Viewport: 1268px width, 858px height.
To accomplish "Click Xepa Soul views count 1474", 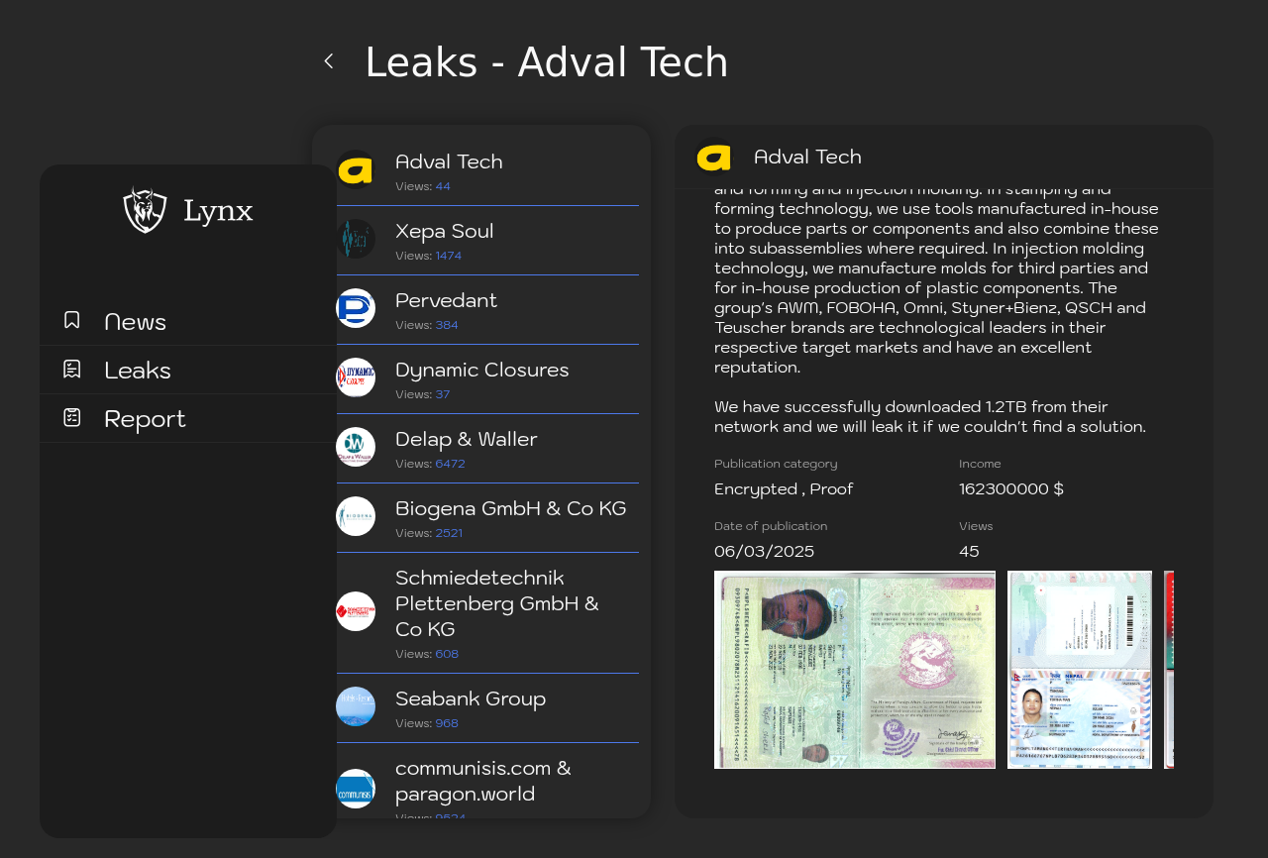I will (x=449, y=256).
